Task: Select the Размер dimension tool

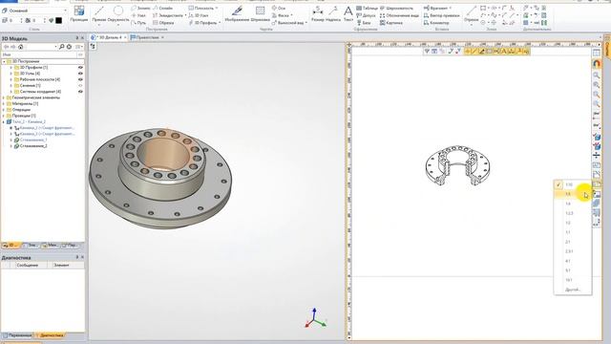Action: [x=318, y=13]
